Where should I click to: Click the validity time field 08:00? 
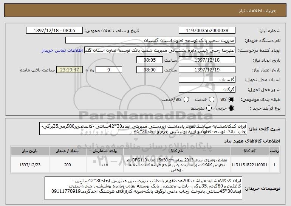pyautogui.click(x=150, y=70)
